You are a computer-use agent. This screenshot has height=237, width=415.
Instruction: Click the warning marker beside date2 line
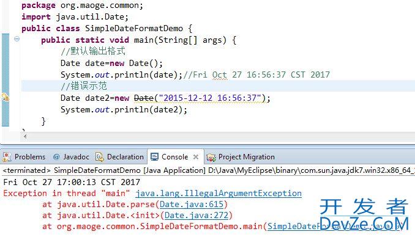[x=6, y=97]
